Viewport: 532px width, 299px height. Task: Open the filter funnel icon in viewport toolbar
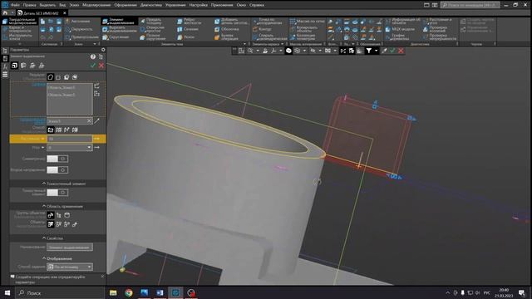(369, 51)
